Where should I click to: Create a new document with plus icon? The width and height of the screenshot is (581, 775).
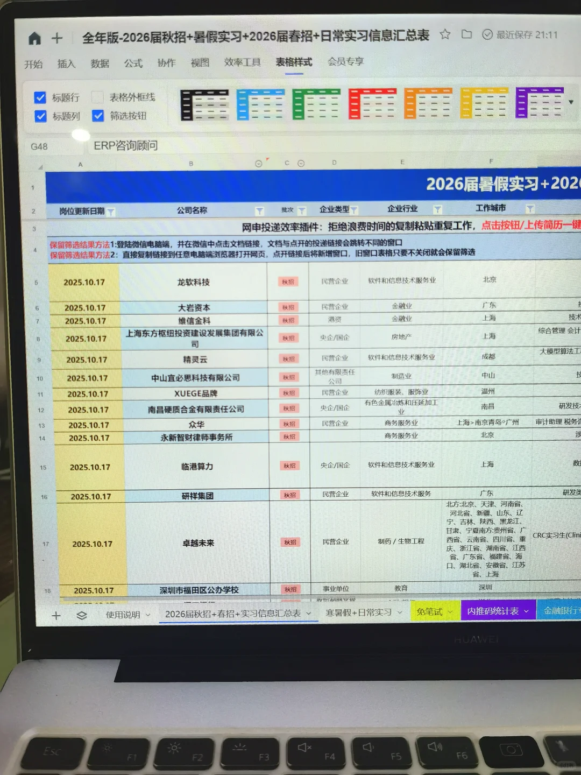coord(57,38)
